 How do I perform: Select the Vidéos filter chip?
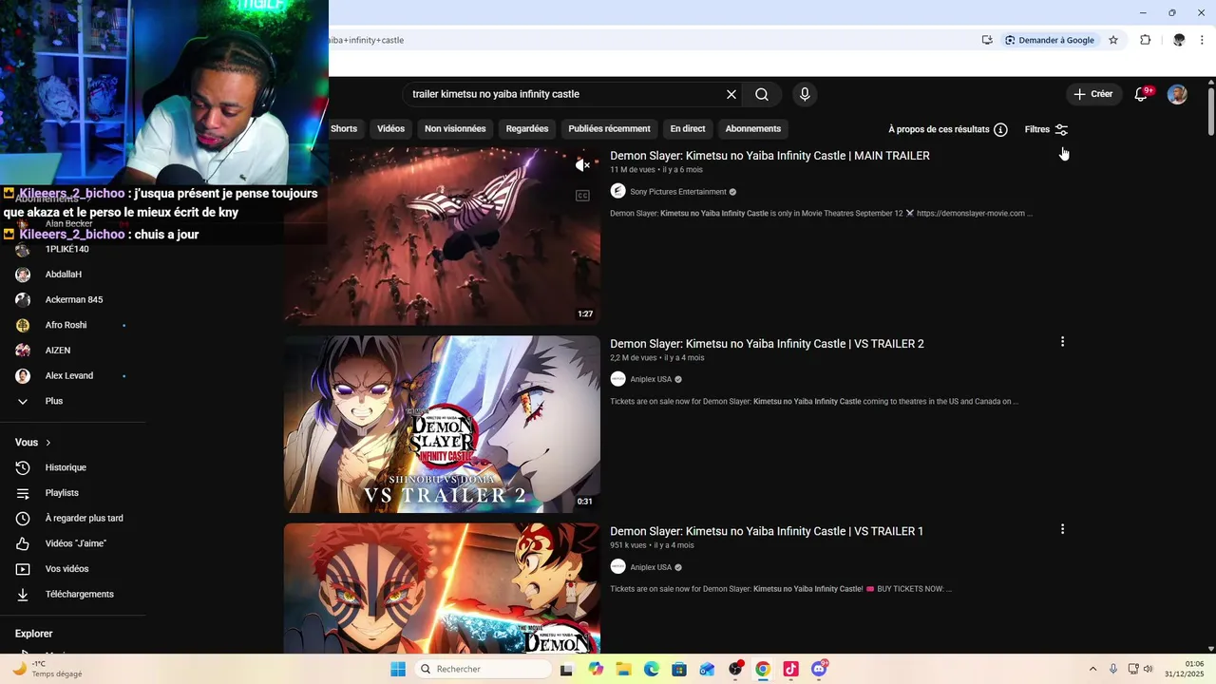click(390, 129)
